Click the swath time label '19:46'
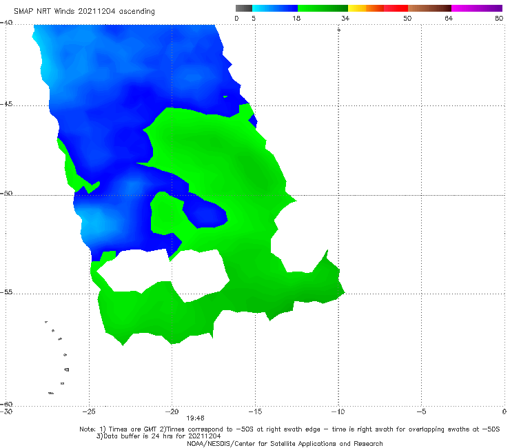This screenshot has width=510, height=448. click(195, 418)
